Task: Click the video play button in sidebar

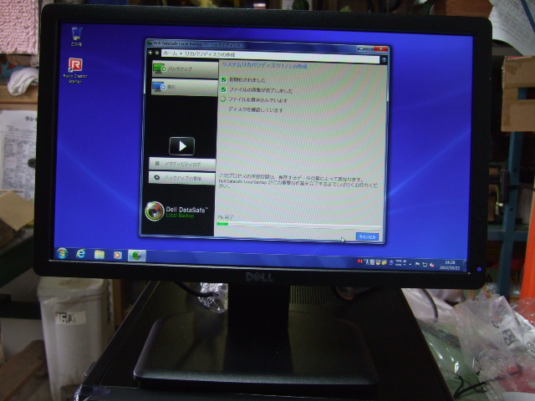Action: [x=182, y=146]
